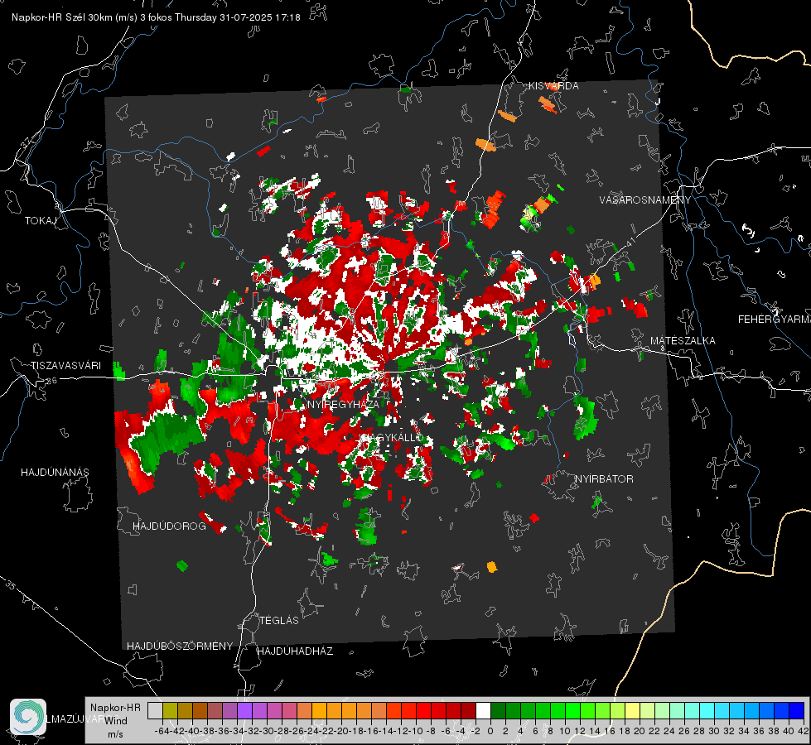The height and width of the screenshot is (745, 811).
Task: Select the gray swatch left of -64
Action: coord(155,711)
